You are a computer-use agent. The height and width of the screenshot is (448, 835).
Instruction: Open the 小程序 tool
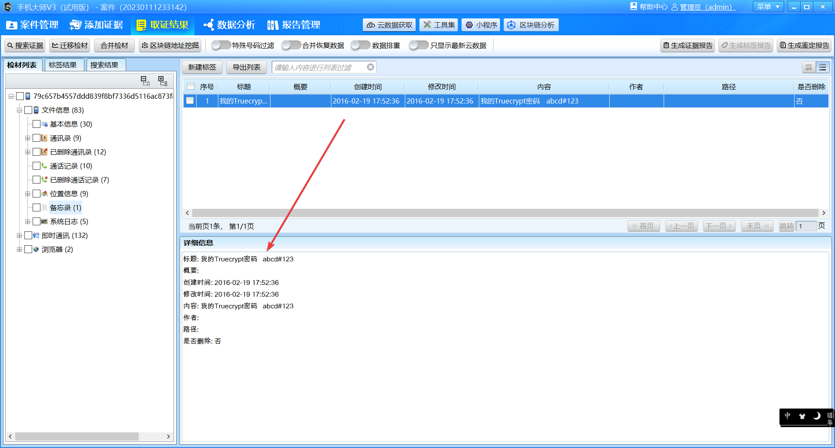(x=481, y=25)
